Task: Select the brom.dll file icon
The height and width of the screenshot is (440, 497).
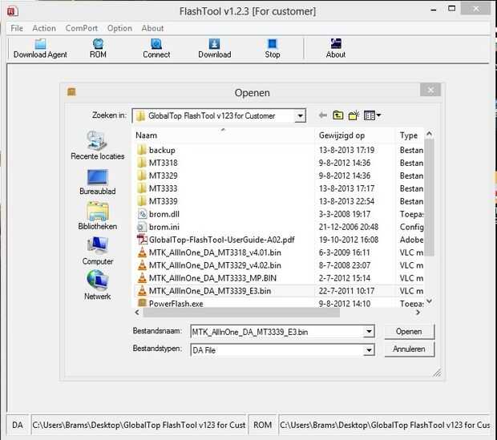Action: pyautogui.click(x=142, y=214)
